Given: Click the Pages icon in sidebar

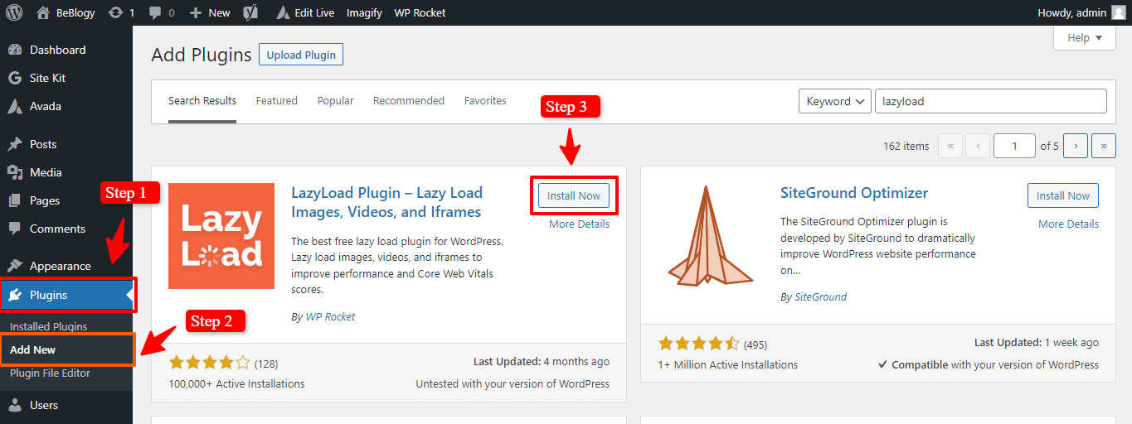Looking at the screenshot, I should 15,200.
